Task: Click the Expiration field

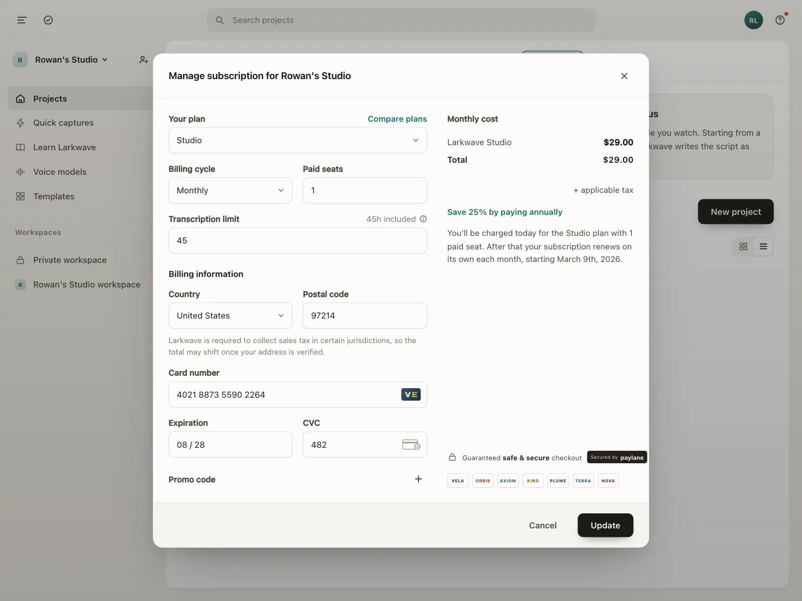Action: tap(231, 445)
